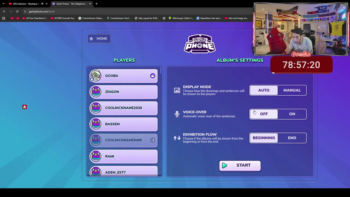Go back to Home
Screen dimensions: 350x197
click(99, 39)
